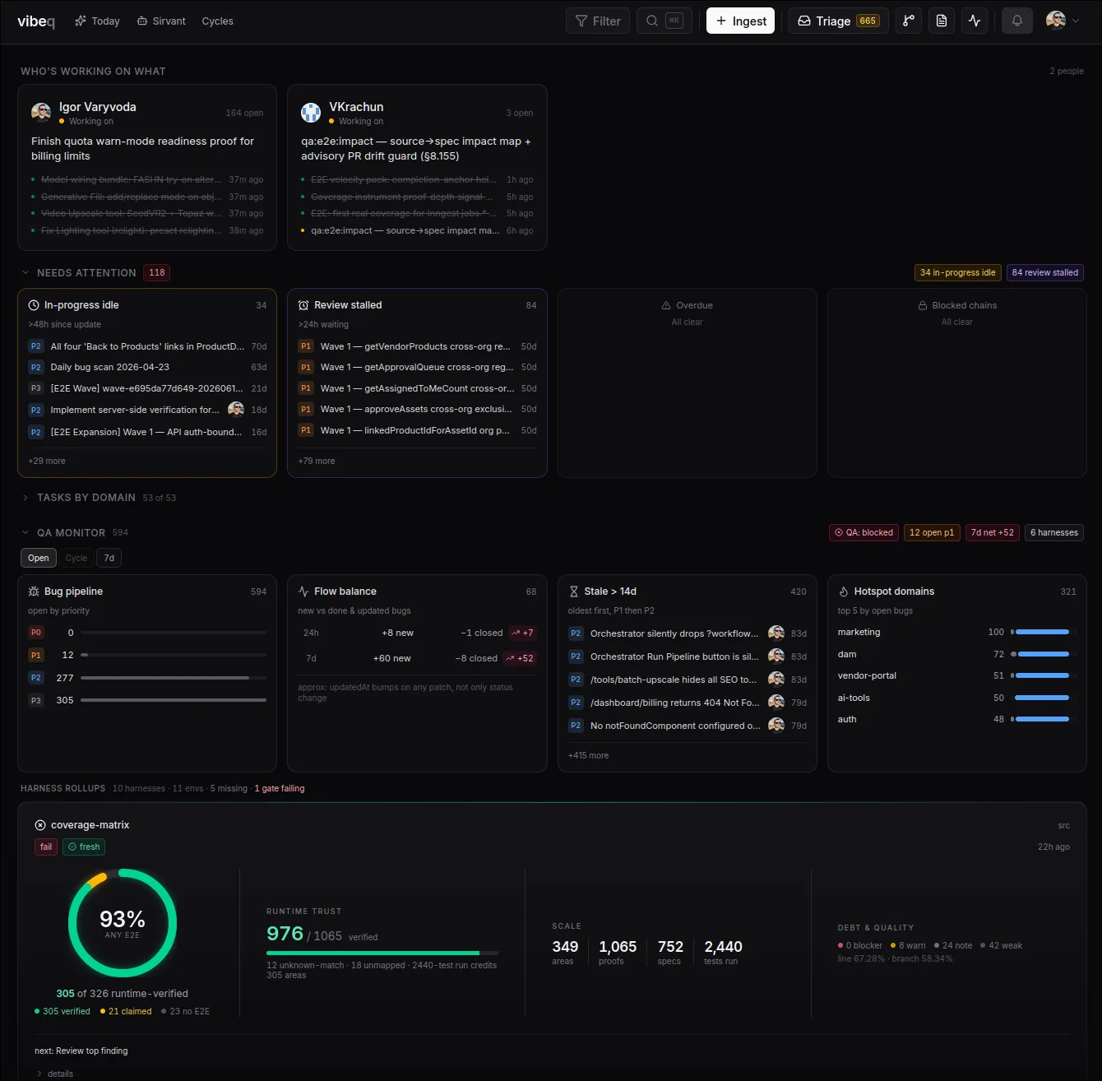This screenshot has width=1102, height=1081.
Task: Open 'Wave 1 — approveAssets cross-org' review item
Action: tap(417, 409)
